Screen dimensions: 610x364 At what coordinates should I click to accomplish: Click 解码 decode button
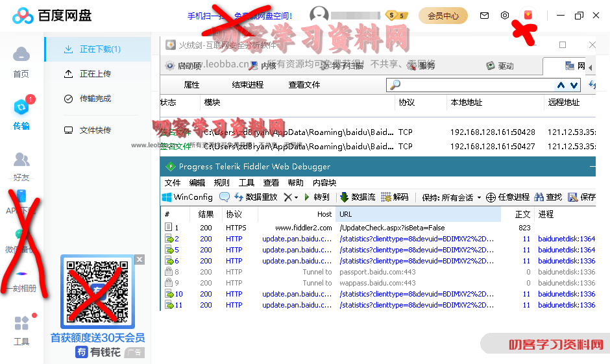395,197
